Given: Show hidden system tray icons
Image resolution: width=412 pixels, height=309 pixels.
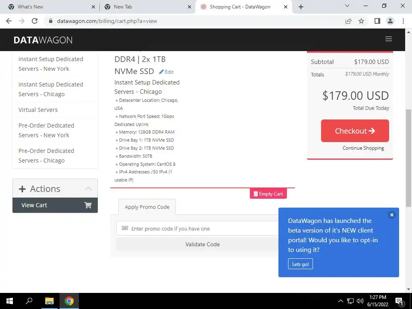Looking at the screenshot, I should click(340, 301).
